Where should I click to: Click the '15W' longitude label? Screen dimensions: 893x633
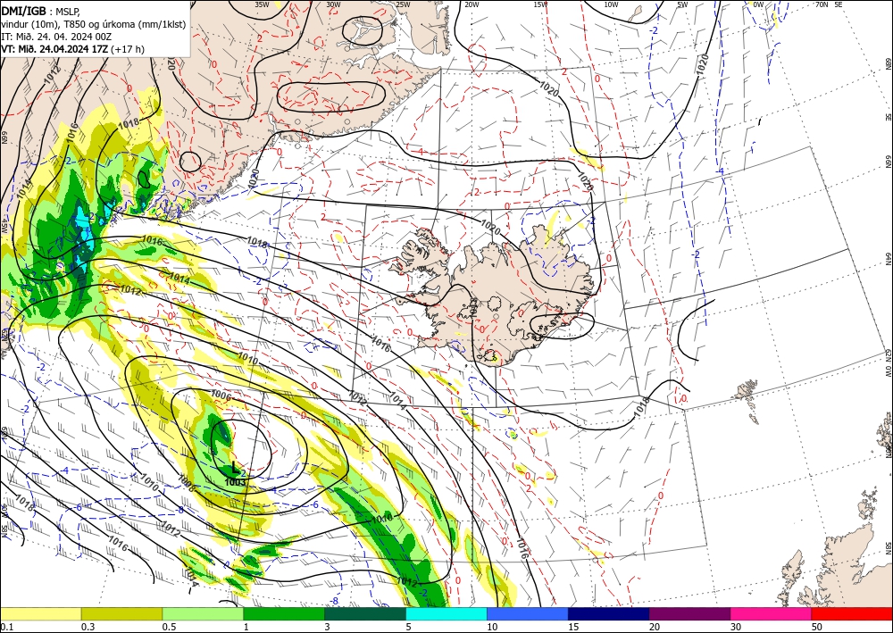[x=541, y=4]
